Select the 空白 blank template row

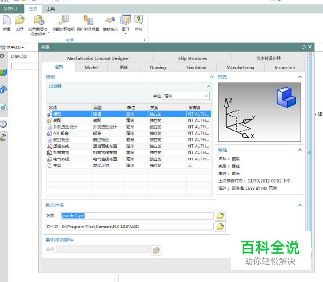click(129, 165)
